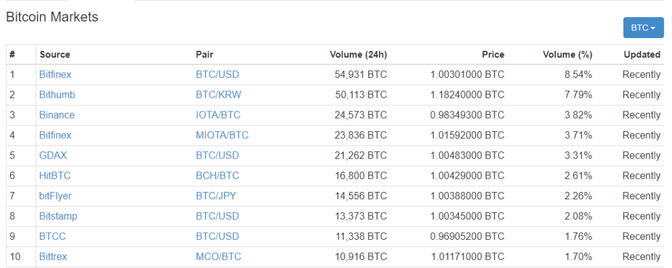
Task: Open the IOTA/BTC pair link
Action: (218, 115)
